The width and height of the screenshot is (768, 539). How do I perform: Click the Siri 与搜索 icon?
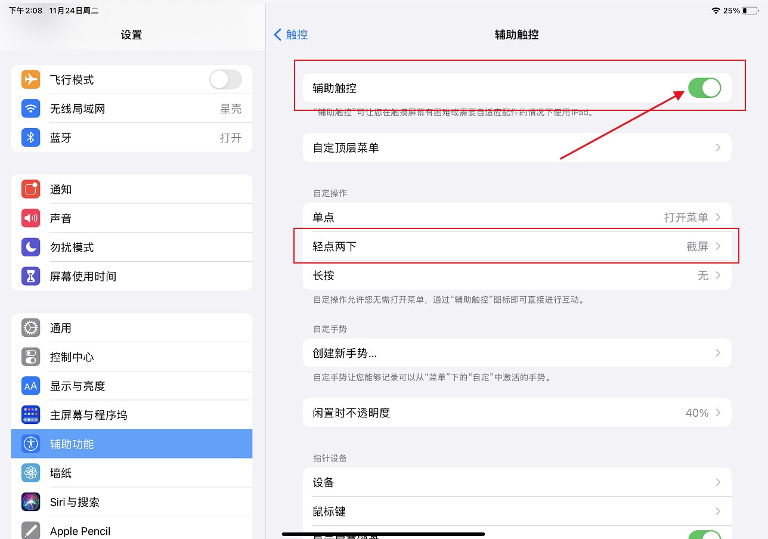(x=30, y=501)
